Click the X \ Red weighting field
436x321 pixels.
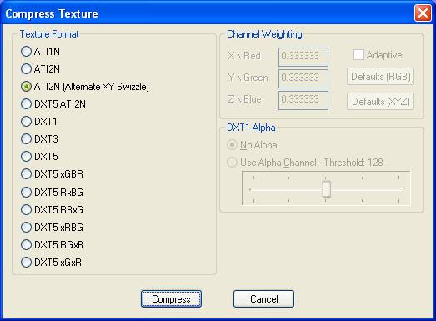pos(303,57)
